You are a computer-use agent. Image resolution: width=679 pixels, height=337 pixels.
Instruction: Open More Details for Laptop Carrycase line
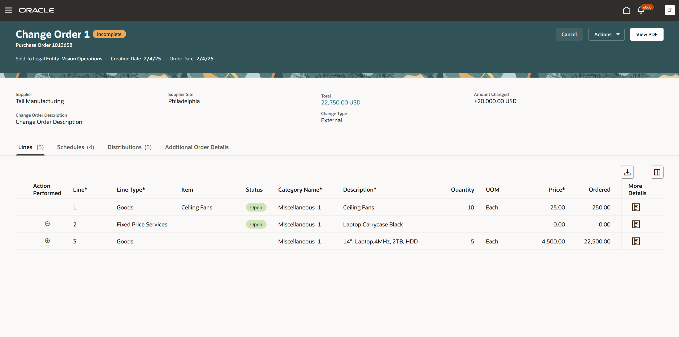click(636, 224)
